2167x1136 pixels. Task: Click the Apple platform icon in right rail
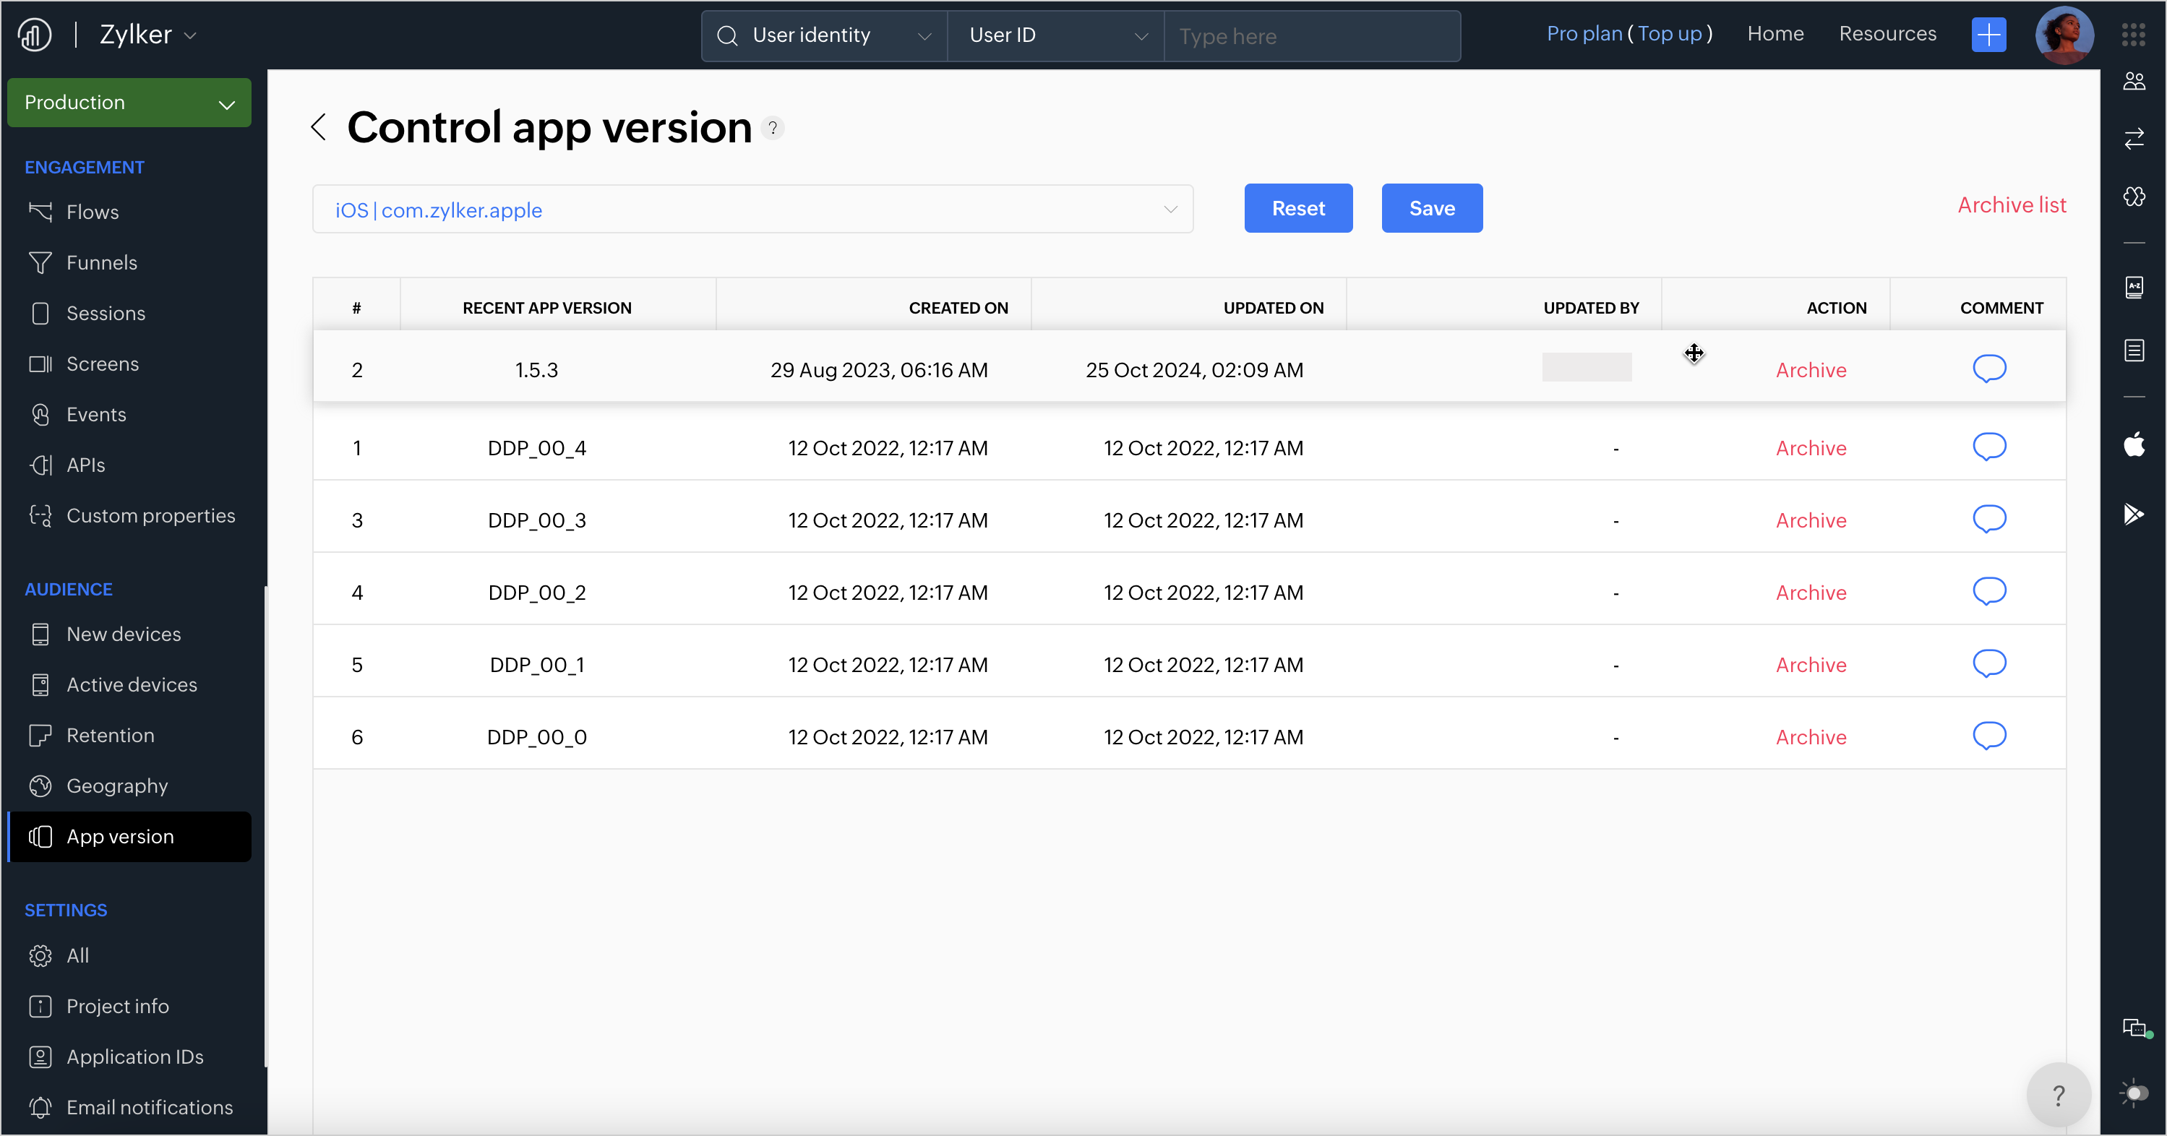pyautogui.click(x=2134, y=444)
